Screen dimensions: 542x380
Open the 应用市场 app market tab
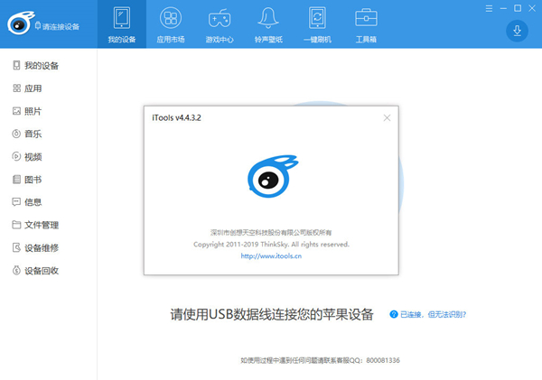pyautogui.click(x=171, y=24)
